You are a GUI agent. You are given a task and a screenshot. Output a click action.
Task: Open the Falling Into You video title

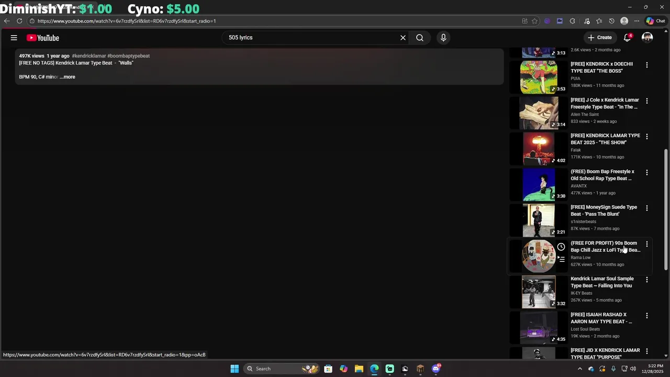[602, 282]
